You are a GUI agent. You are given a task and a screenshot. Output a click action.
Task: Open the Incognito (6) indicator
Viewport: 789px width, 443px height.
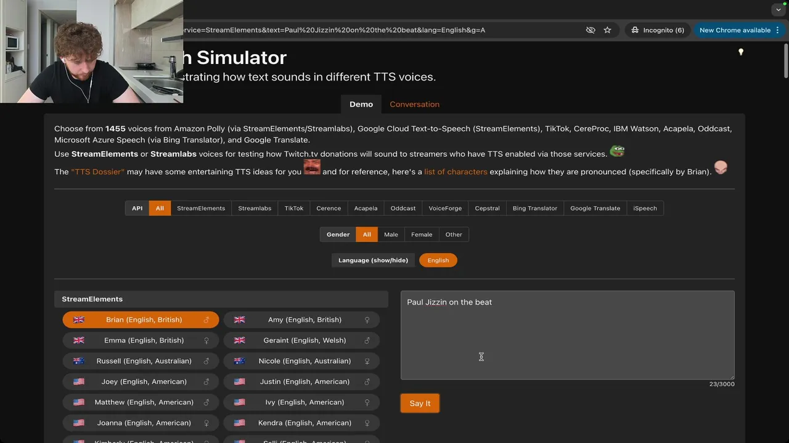(x=658, y=30)
